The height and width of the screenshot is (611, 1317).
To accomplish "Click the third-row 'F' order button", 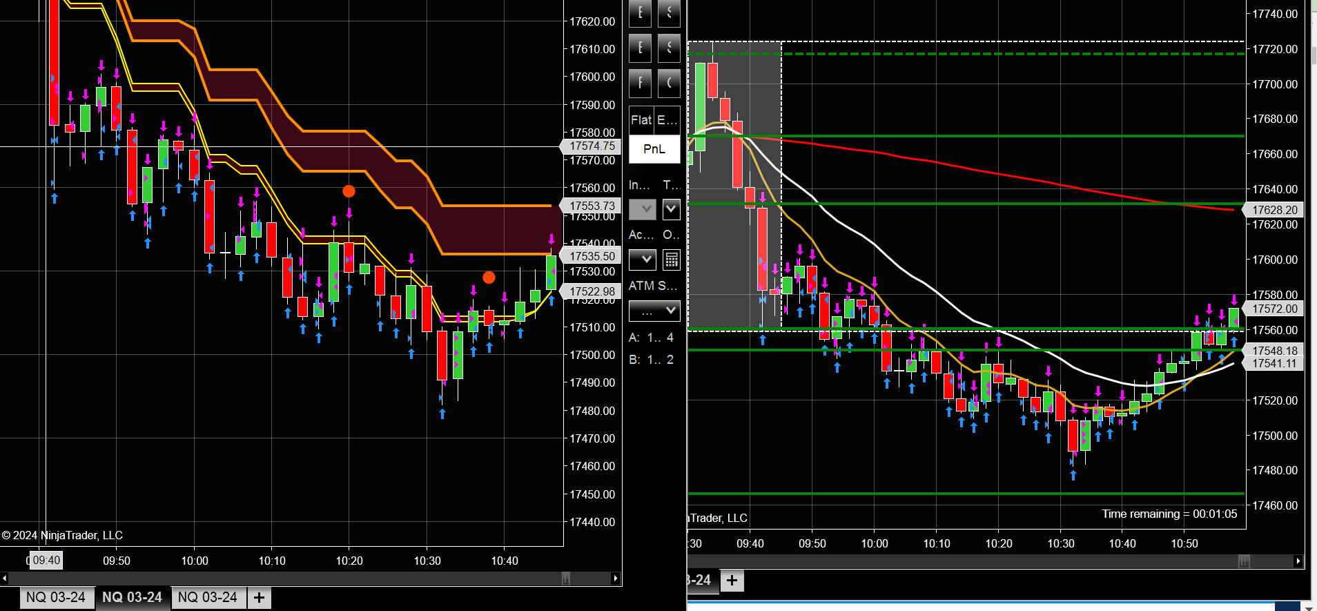I will pos(640,84).
